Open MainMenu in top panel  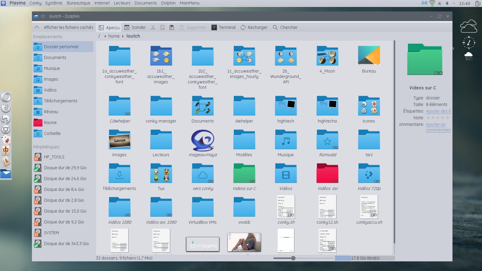tap(189, 3)
